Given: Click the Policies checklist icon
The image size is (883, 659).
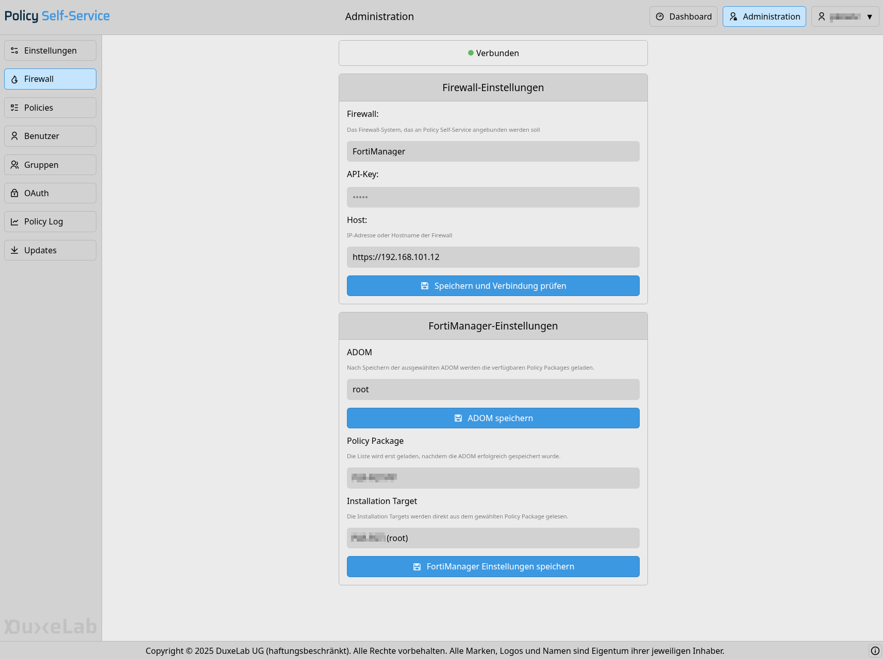Looking at the screenshot, I should tap(14, 108).
